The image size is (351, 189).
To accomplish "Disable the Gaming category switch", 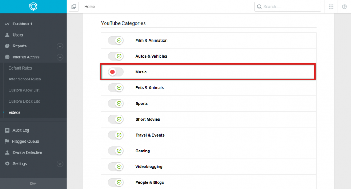I will coord(116,151).
